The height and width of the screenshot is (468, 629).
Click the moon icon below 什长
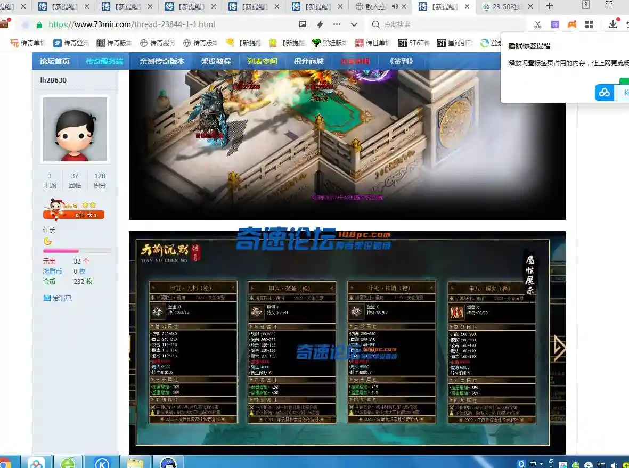pyautogui.click(x=48, y=241)
